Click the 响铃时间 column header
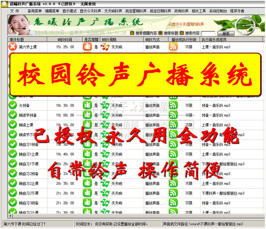 pos(65,40)
